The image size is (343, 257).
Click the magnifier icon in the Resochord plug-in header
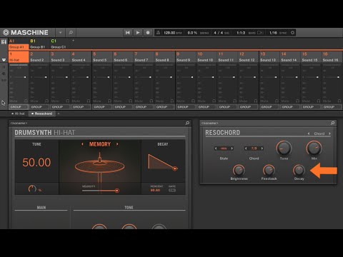click(x=332, y=123)
